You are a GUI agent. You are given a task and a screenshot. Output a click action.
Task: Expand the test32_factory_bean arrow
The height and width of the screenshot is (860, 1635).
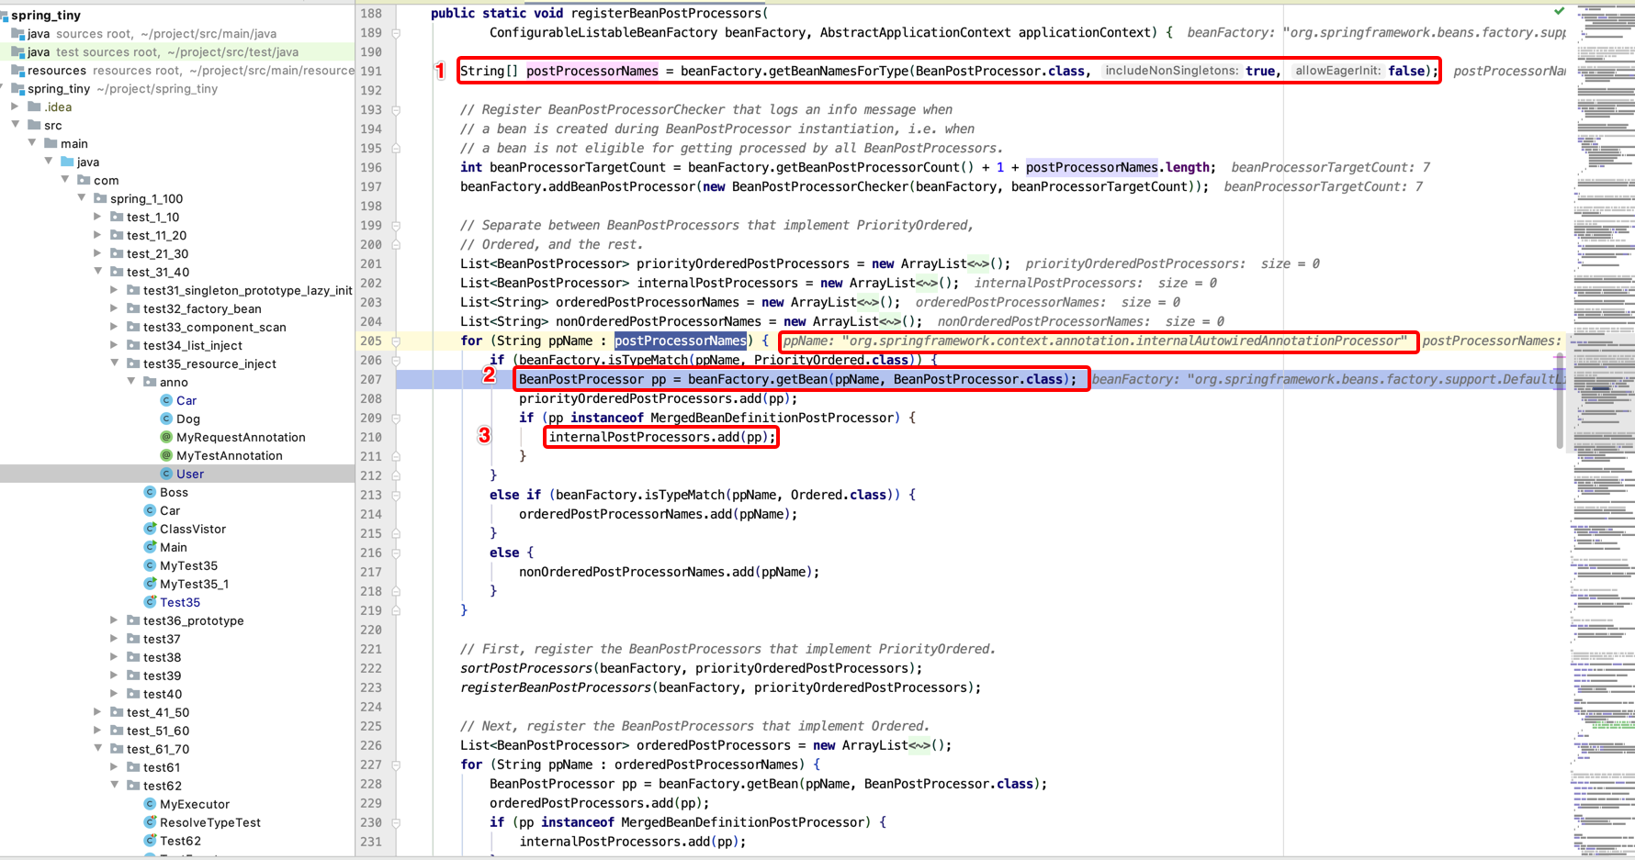click(114, 308)
